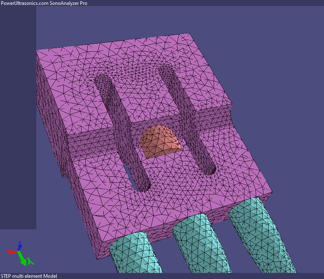This screenshot has width=324, height=279.
Task: Click the XYZ axis orientation triad
Action: (x=20, y=254)
